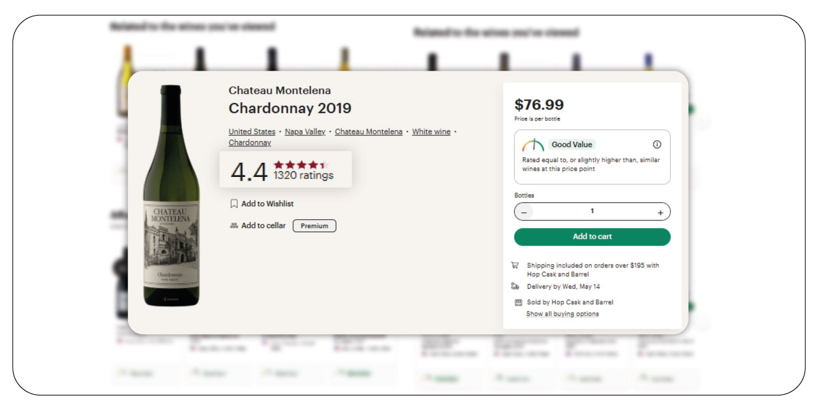Increase bottle quantity with plus stepper
Screen dimensions: 816x405
click(x=660, y=212)
